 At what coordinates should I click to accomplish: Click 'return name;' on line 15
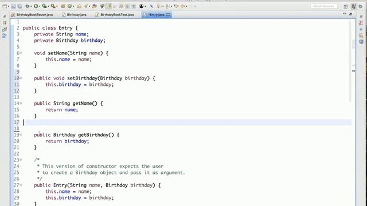tap(61, 110)
